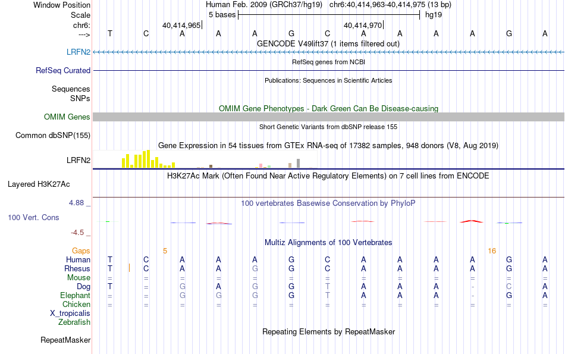The image size is (565, 354).
Task: Click the ---> sequence direction label
Action: pos(84,35)
